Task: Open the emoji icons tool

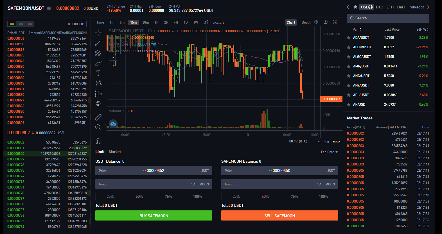Action: [98, 103]
